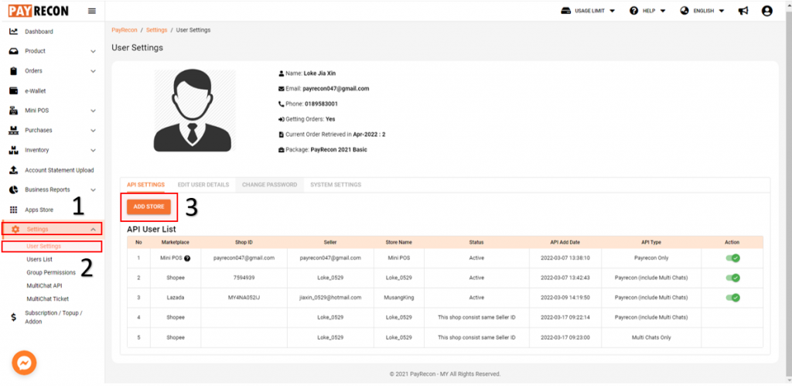Click the Help question mark icon
792x386 pixels.
point(633,11)
